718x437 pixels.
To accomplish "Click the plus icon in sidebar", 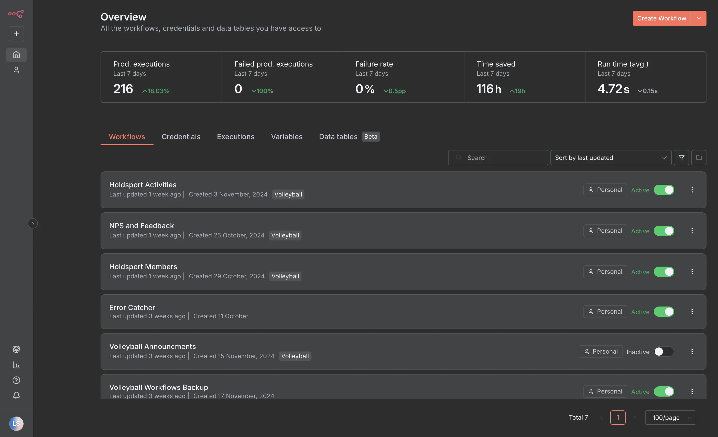I will [16, 34].
